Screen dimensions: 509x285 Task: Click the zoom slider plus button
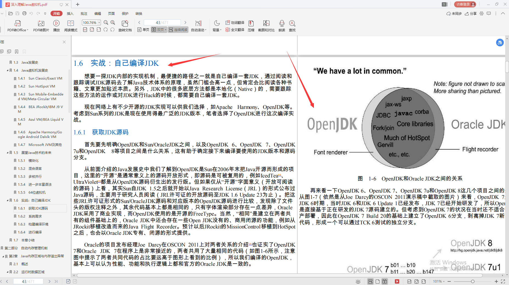pos(496,281)
